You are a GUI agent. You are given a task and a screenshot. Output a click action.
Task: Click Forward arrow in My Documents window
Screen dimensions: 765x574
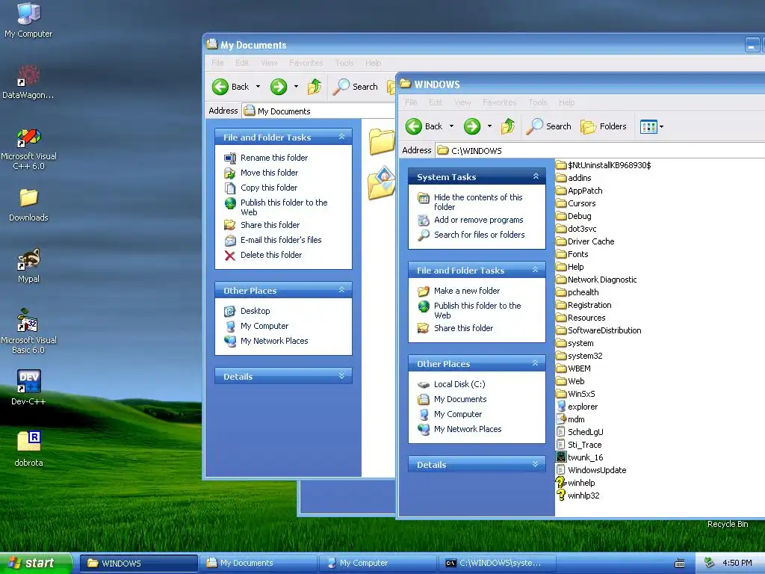pyautogui.click(x=279, y=87)
